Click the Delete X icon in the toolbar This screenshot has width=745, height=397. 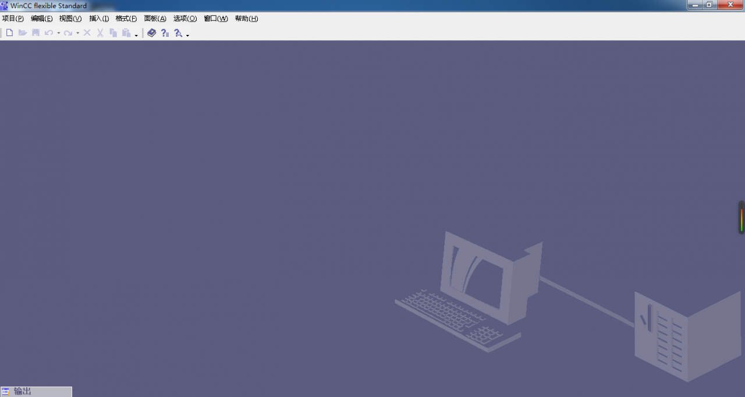[x=87, y=33]
